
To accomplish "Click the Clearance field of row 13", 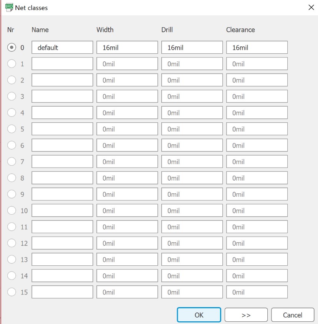I will coord(257,260).
